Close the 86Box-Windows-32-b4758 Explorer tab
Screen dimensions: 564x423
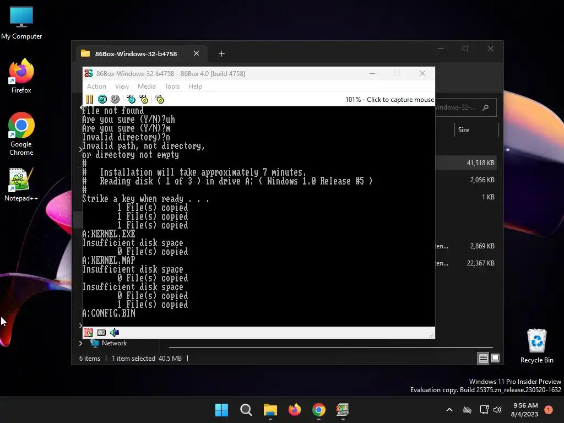(197, 53)
